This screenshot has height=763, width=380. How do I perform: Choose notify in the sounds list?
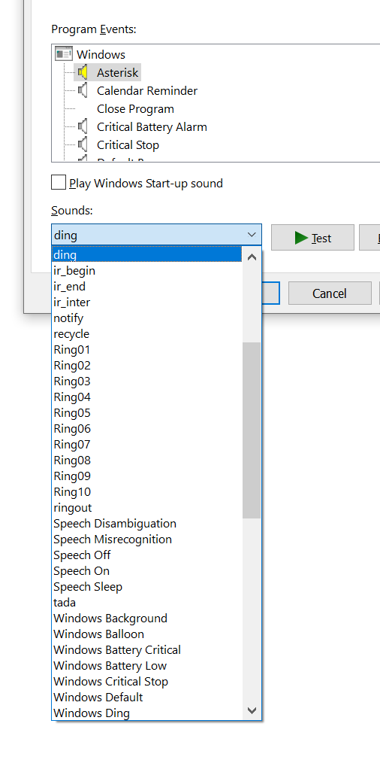(146, 318)
